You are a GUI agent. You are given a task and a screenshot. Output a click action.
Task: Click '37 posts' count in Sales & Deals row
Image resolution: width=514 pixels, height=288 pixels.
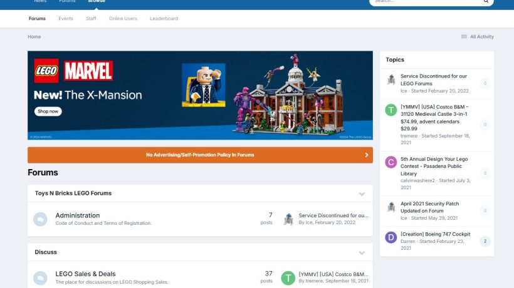coord(266,277)
